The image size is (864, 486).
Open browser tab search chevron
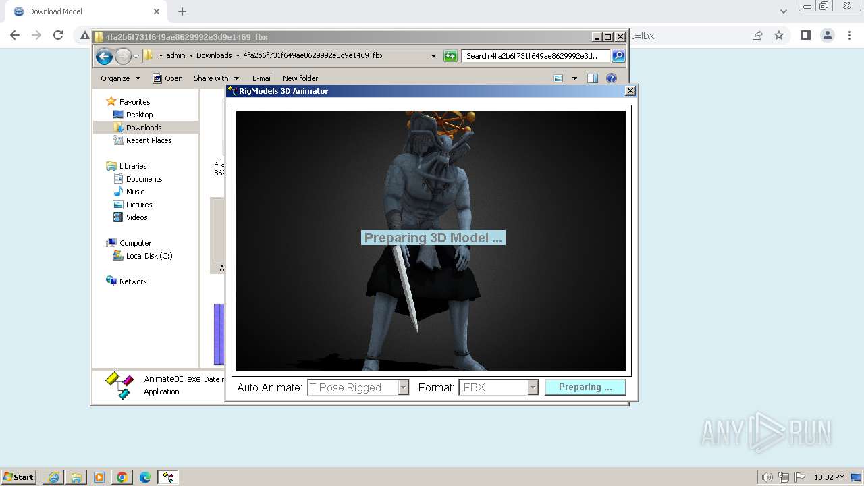(x=783, y=11)
